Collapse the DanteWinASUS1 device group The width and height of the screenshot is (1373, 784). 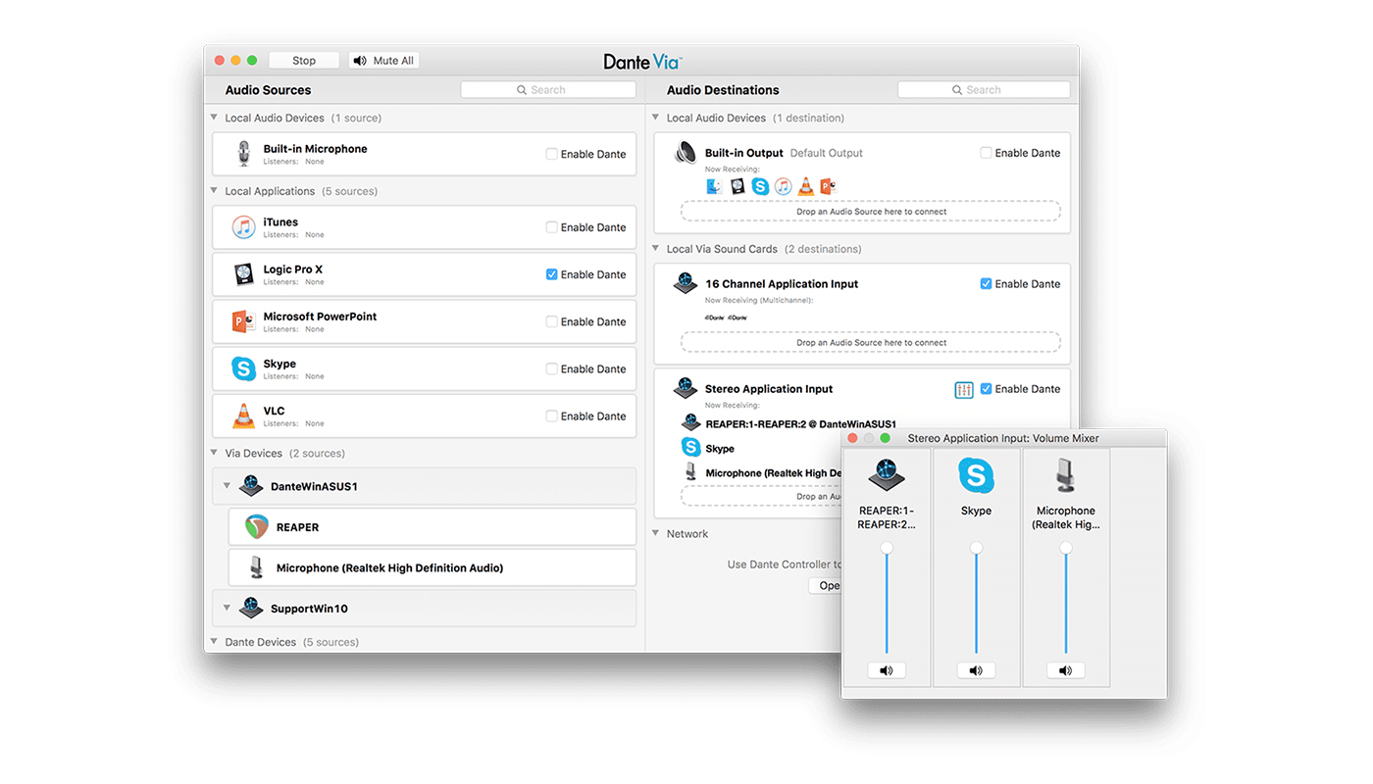coord(227,486)
